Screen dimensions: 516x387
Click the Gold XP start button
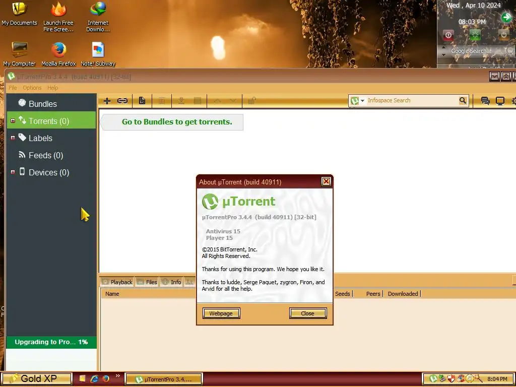(36, 379)
